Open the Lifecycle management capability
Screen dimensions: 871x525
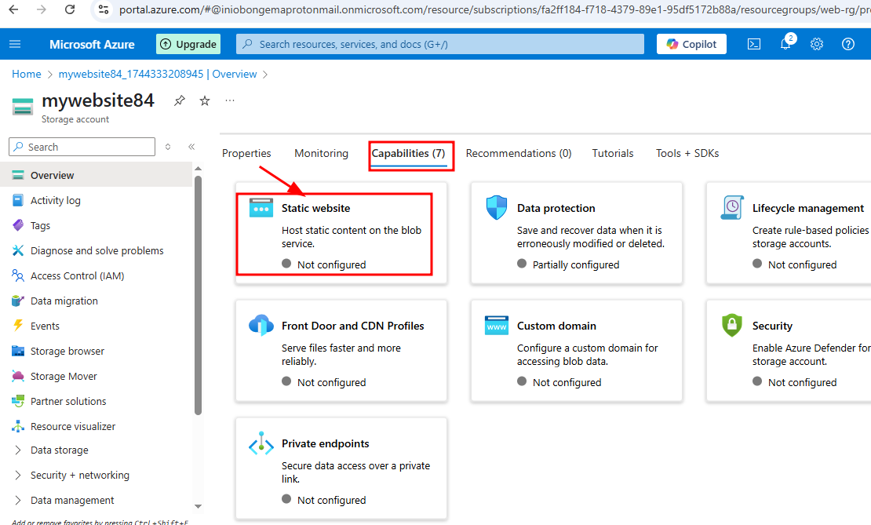coord(789,233)
